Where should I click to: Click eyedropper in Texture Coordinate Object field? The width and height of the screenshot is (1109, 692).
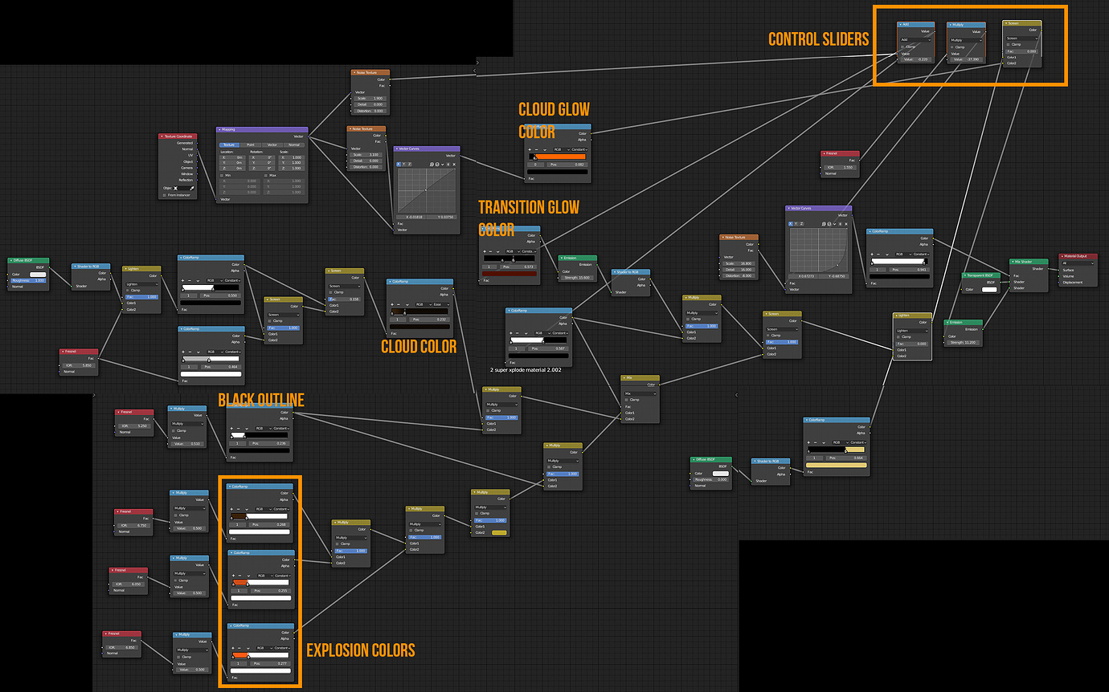tap(192, 189)
